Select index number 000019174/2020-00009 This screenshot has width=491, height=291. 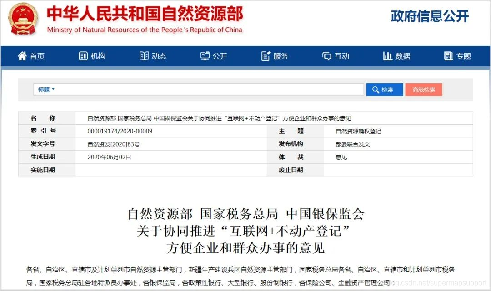pos(120,131)
